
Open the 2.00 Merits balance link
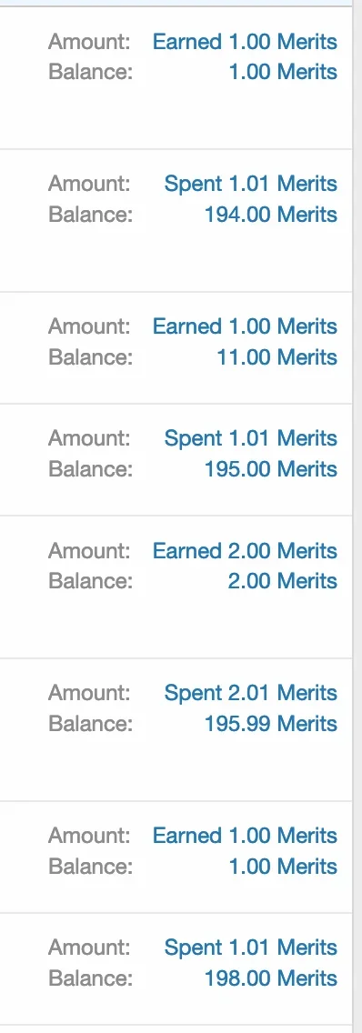(x=283, y=582)
